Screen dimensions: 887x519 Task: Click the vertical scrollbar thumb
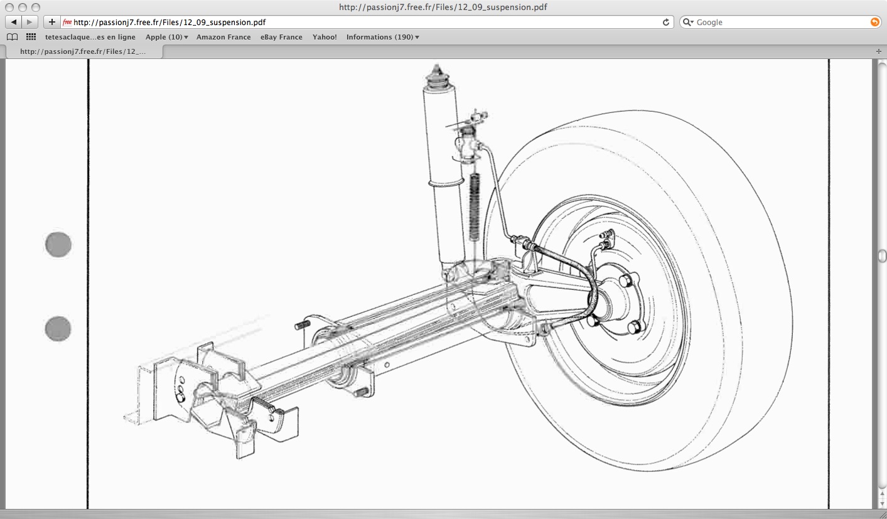882,255
